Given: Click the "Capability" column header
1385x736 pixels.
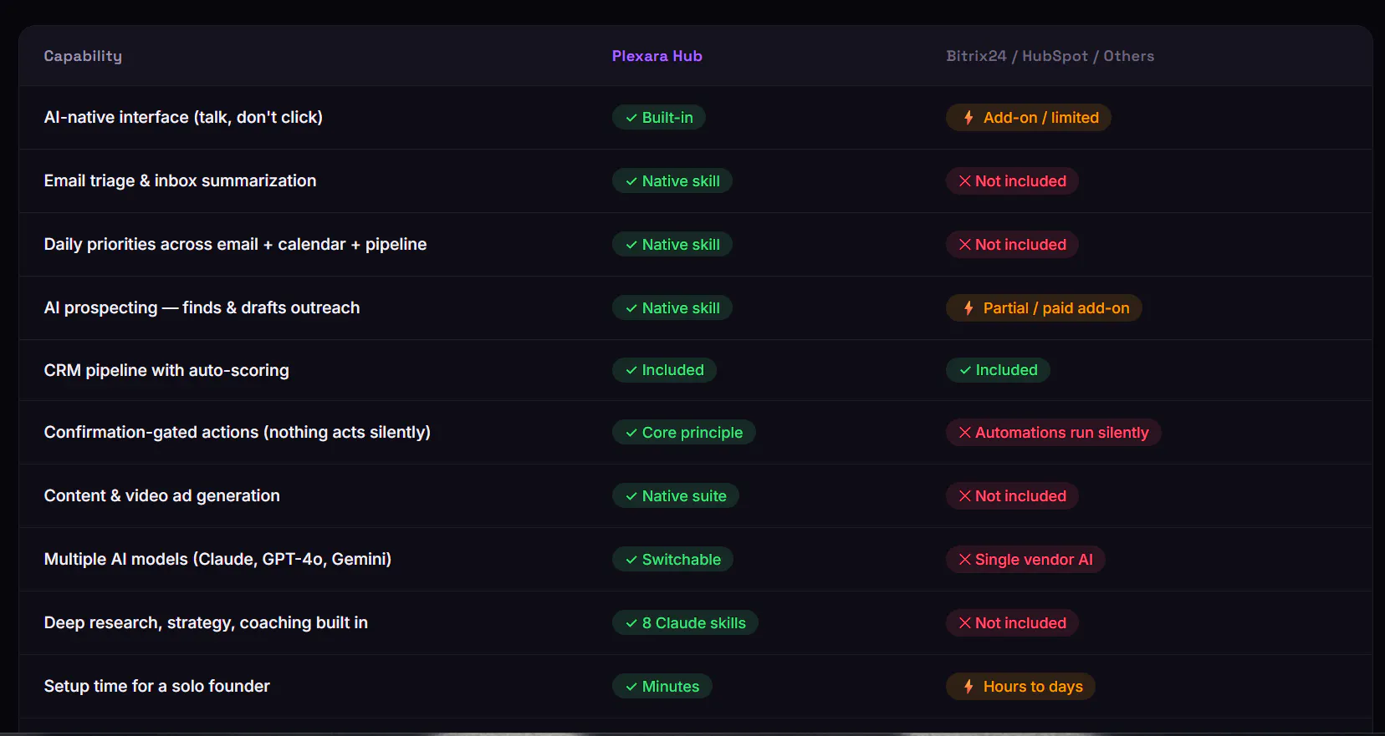Looking at the screenshot, I should [83, 56].
